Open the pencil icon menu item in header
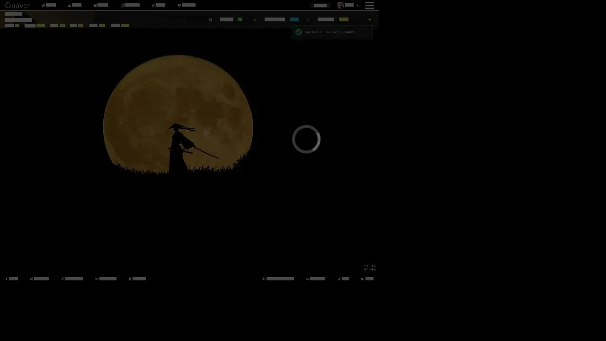 click(x=159, y=5)
